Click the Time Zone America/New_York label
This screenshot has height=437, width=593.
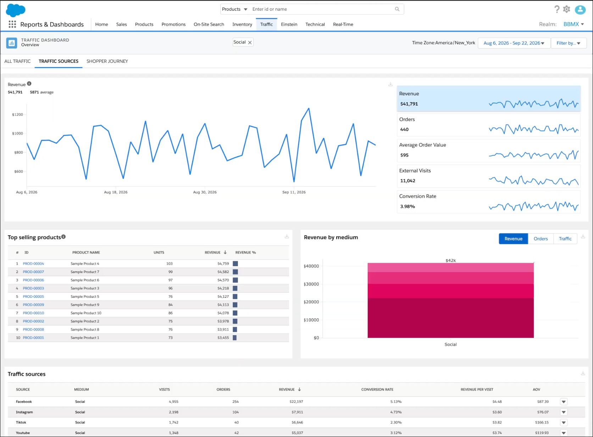pyautogui.click(x=443, y=43)
